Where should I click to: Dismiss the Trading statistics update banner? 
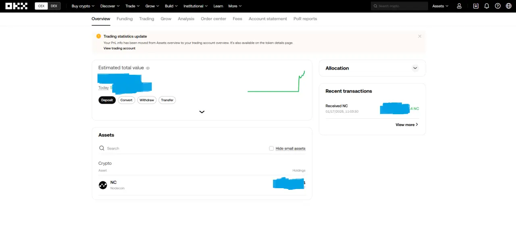pos(420,36)
